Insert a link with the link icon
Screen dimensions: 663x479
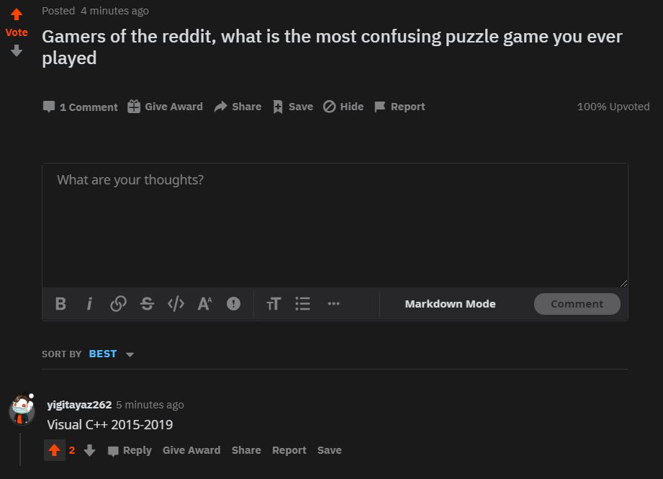(x=118, y=304)
